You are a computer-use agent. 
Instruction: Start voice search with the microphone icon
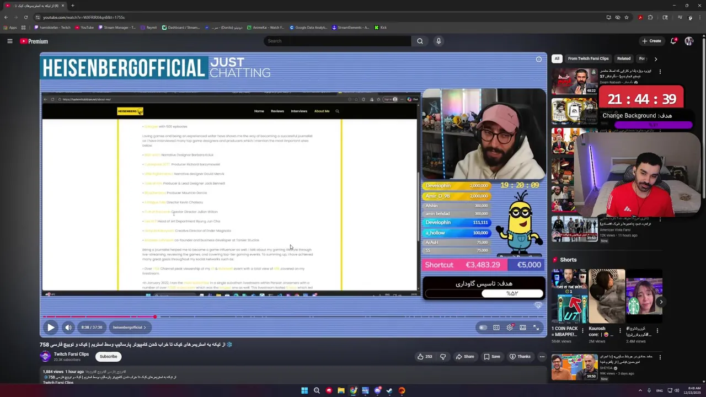pyautogui.click(x=438, y=41)
